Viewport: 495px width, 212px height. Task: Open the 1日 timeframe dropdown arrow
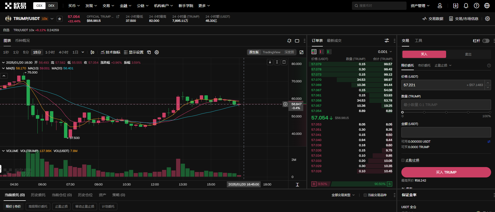coord(83,52)
